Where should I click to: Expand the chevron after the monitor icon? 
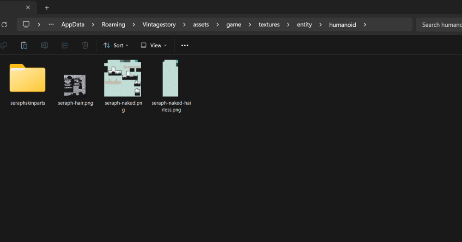click(x=39, y=25)
